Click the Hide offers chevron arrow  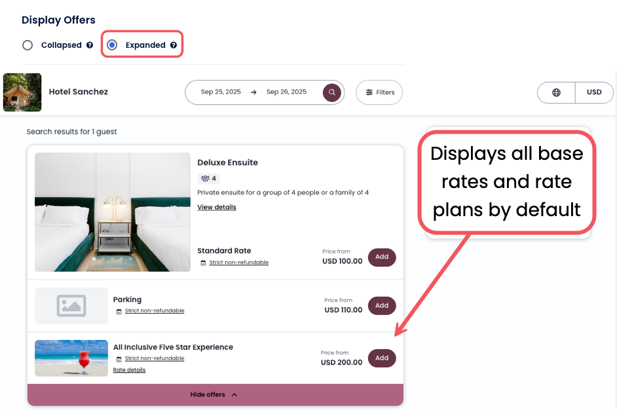click(x=234, y=395)
